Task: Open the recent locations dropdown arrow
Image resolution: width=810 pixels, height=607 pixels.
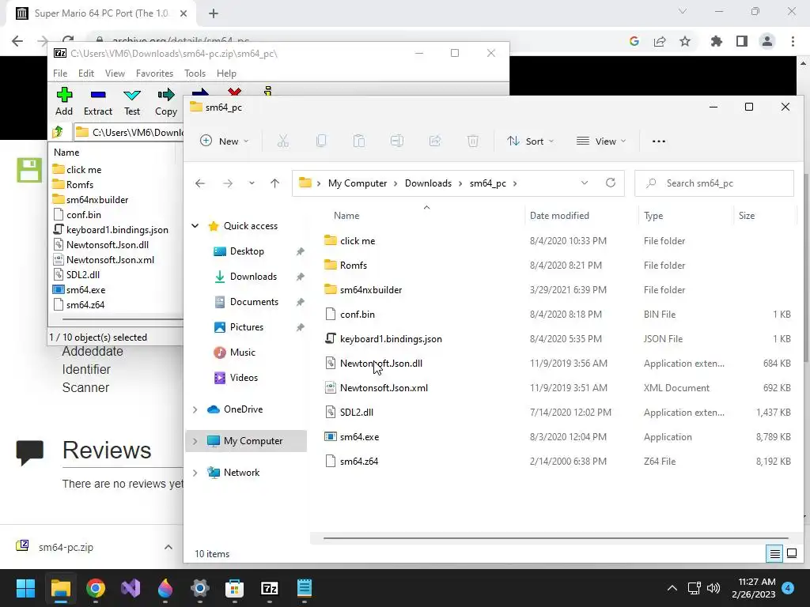Action: point(252,183)
